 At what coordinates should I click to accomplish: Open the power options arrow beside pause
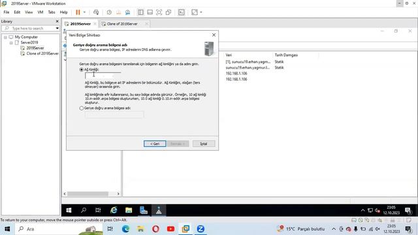pyautogui.click(x=84, y=12)
